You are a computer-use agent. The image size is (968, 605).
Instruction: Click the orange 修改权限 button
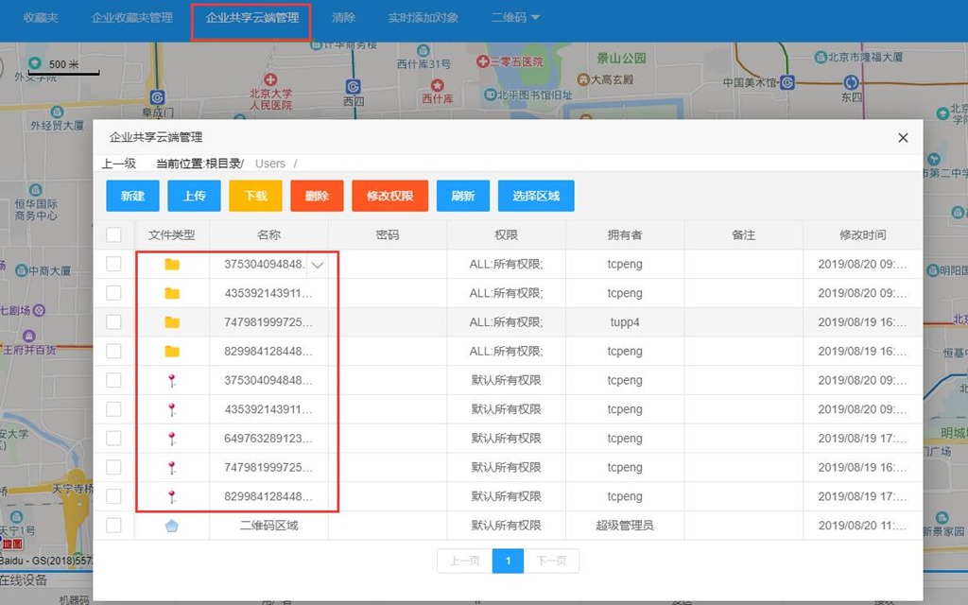click(389, 196)
